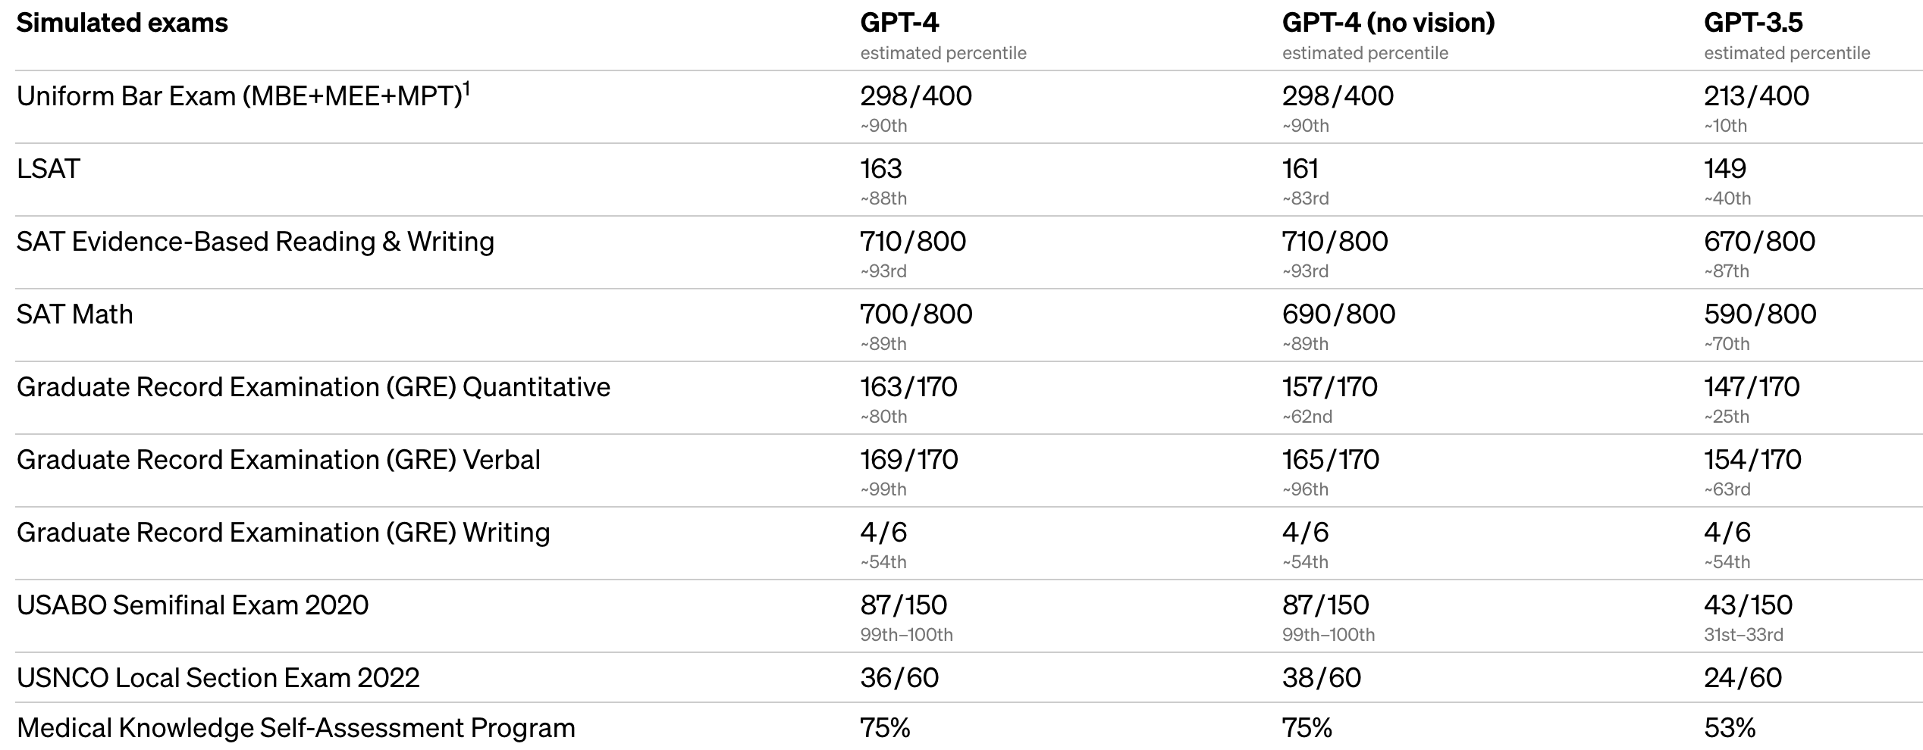Click the "Simulated exams" column header
Viewport: 1923px width, 750px height.
pyautogui.click(x=122, y=23)
